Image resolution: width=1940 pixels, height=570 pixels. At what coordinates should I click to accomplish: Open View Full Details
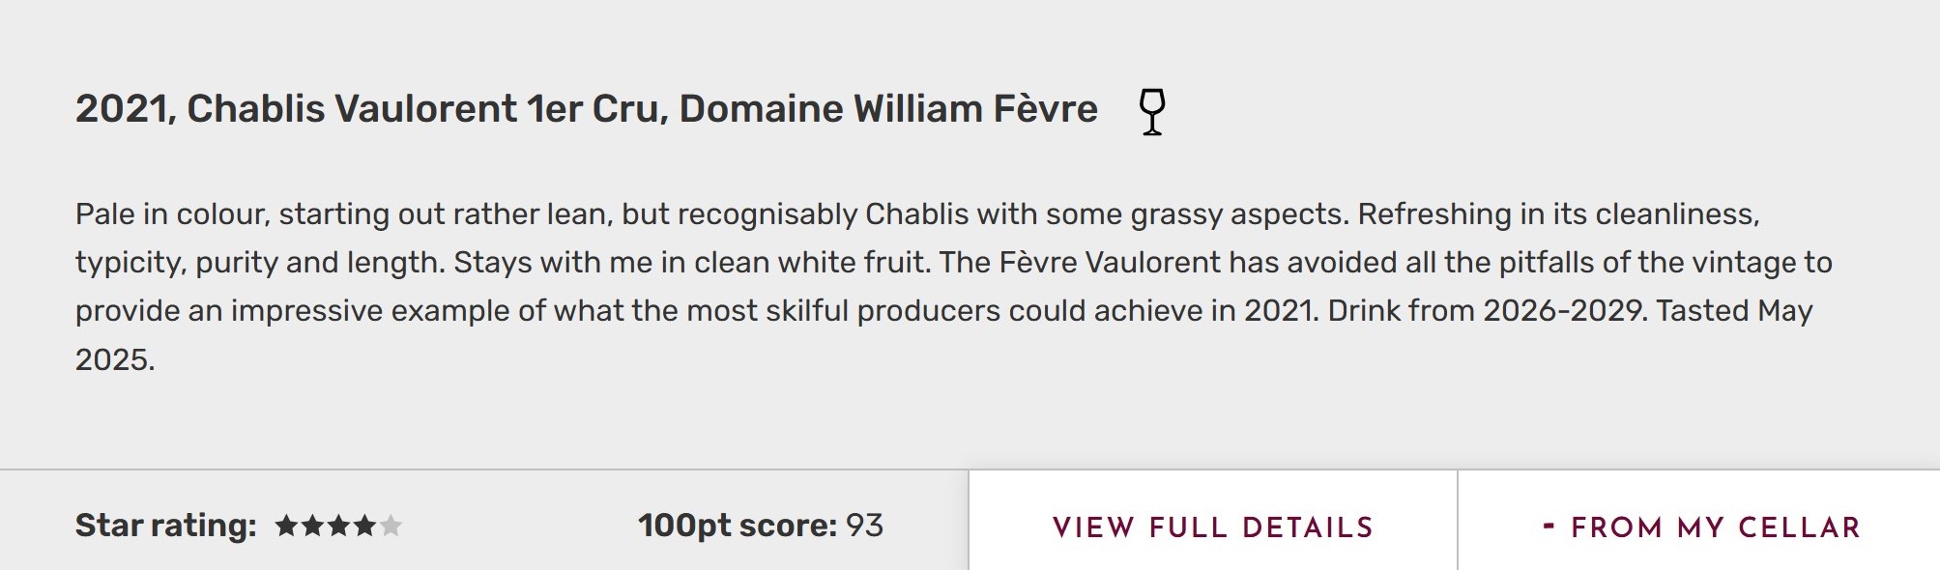coord(1212,527)
